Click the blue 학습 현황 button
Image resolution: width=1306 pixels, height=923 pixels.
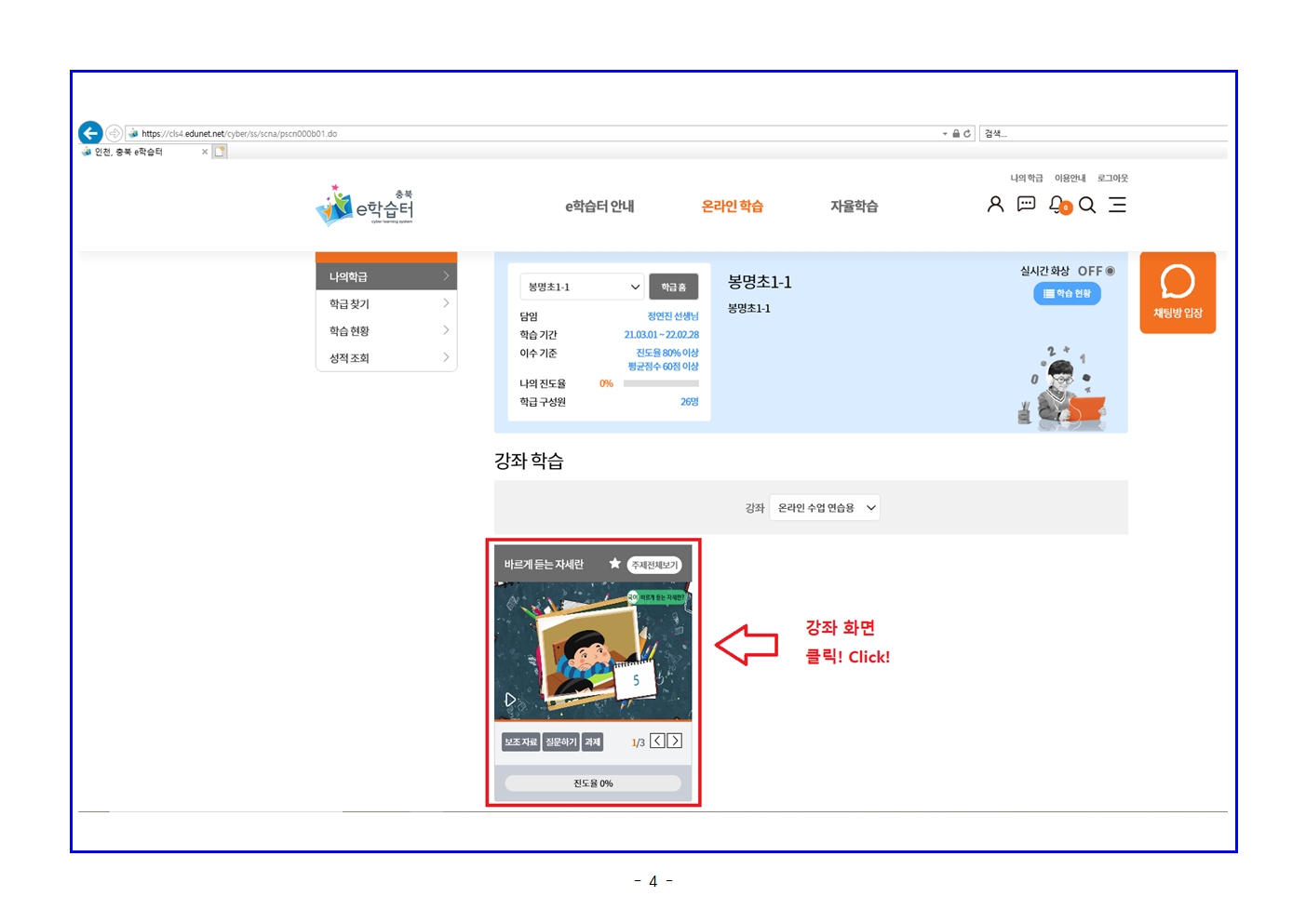tap(1067, 293)
